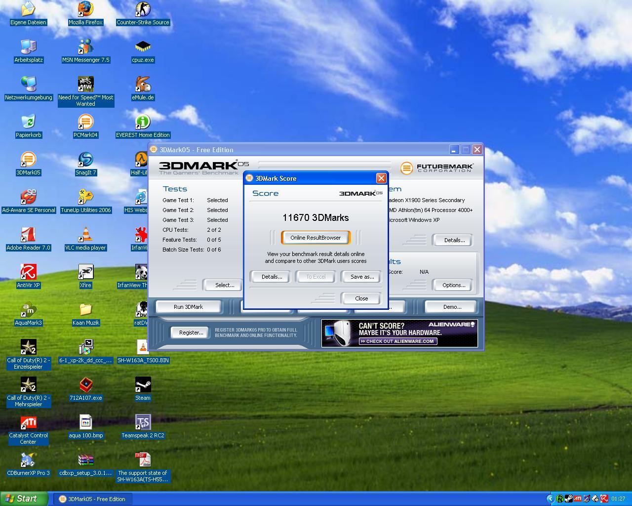Click the VLC media player cone icon
This screenshot has width=632, height=506.
[x=85, y=234]
